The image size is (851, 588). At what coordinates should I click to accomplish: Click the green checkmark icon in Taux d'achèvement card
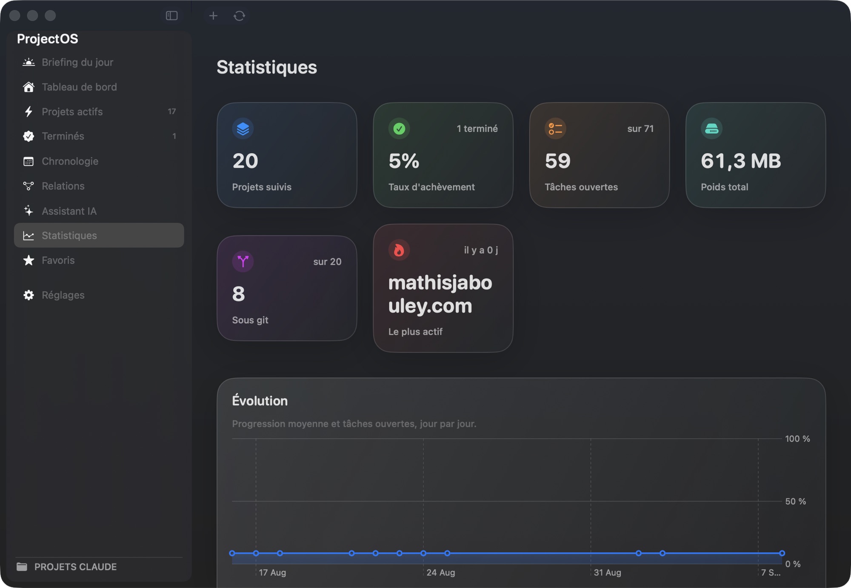point(399,128)
